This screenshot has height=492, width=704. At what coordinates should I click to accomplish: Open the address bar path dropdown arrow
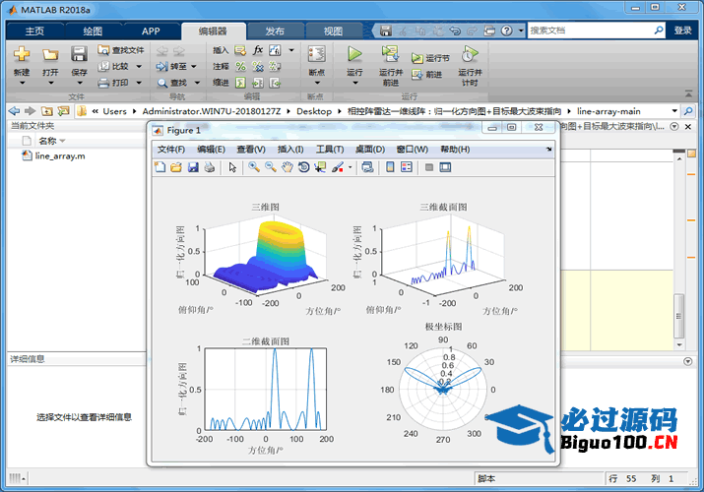point(674,111)
